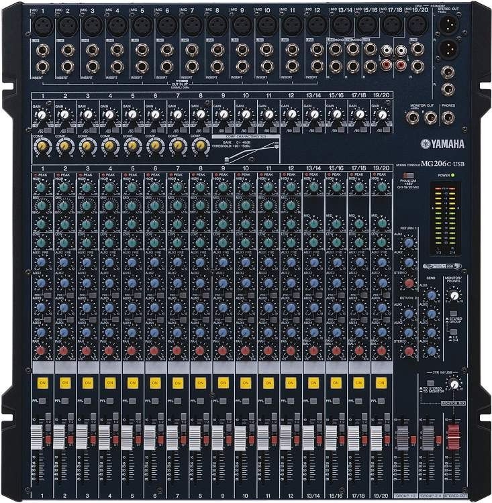Image resolution: width=492 pixels, height=503 pixels.
Task: Click the MONITOR/PHONES level knob
Action: (456, 294)
